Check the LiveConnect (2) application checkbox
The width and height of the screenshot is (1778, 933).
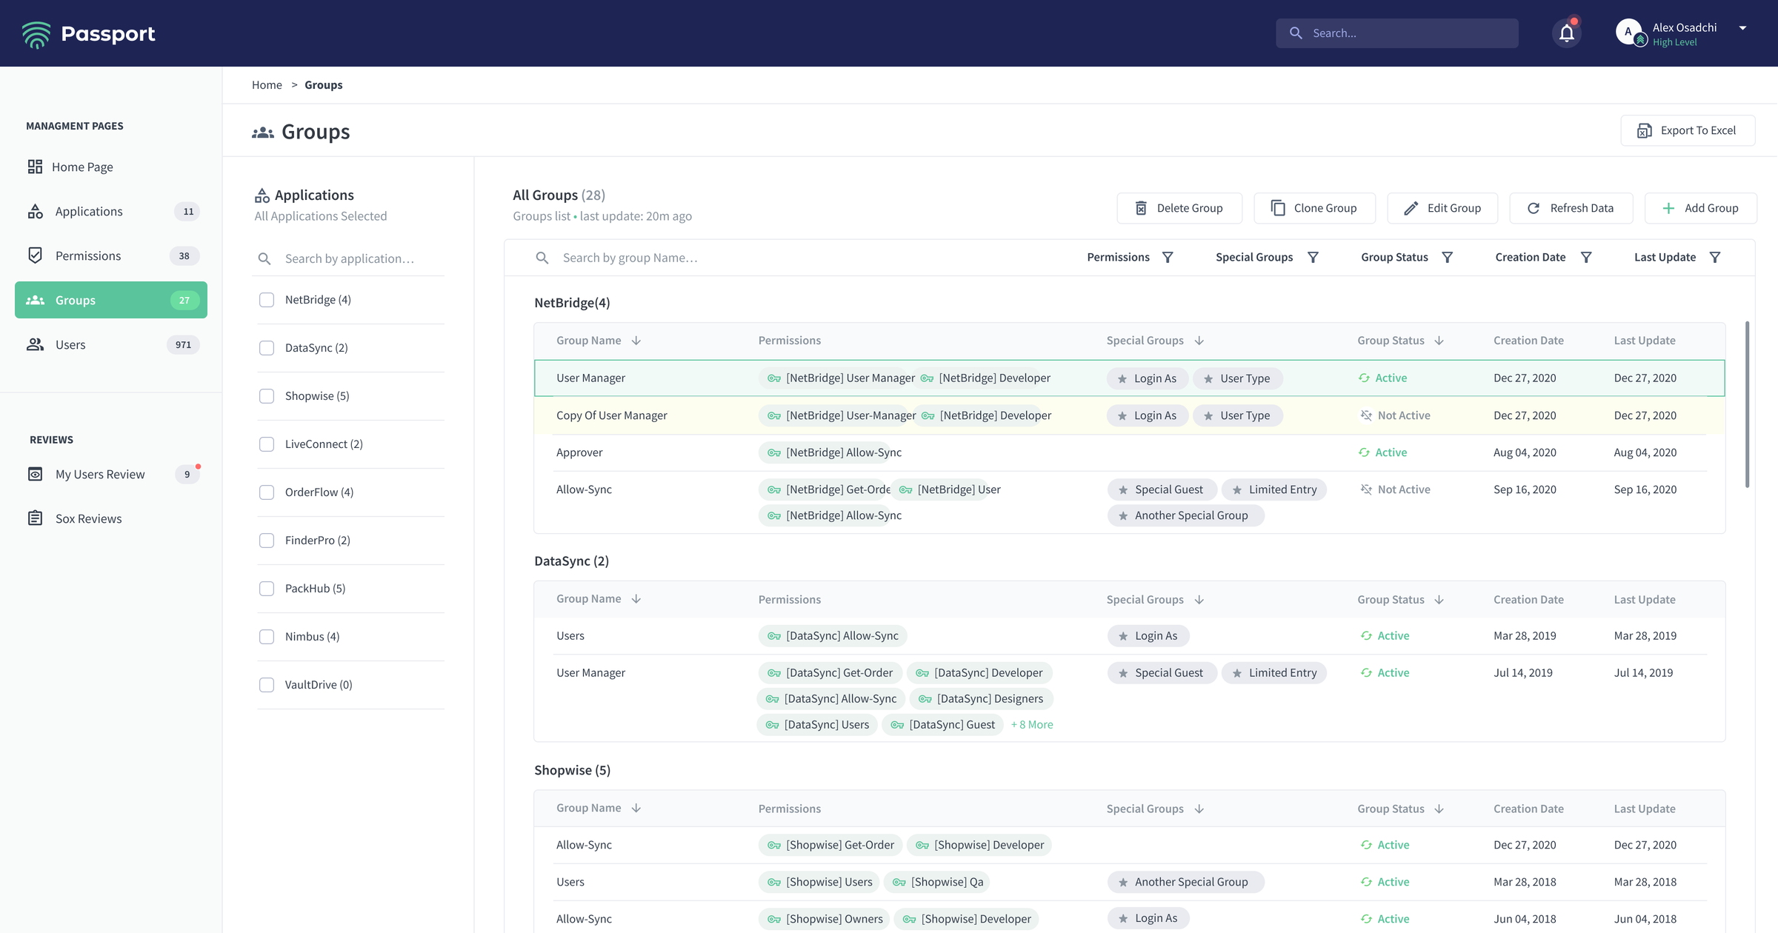(267, 444)
